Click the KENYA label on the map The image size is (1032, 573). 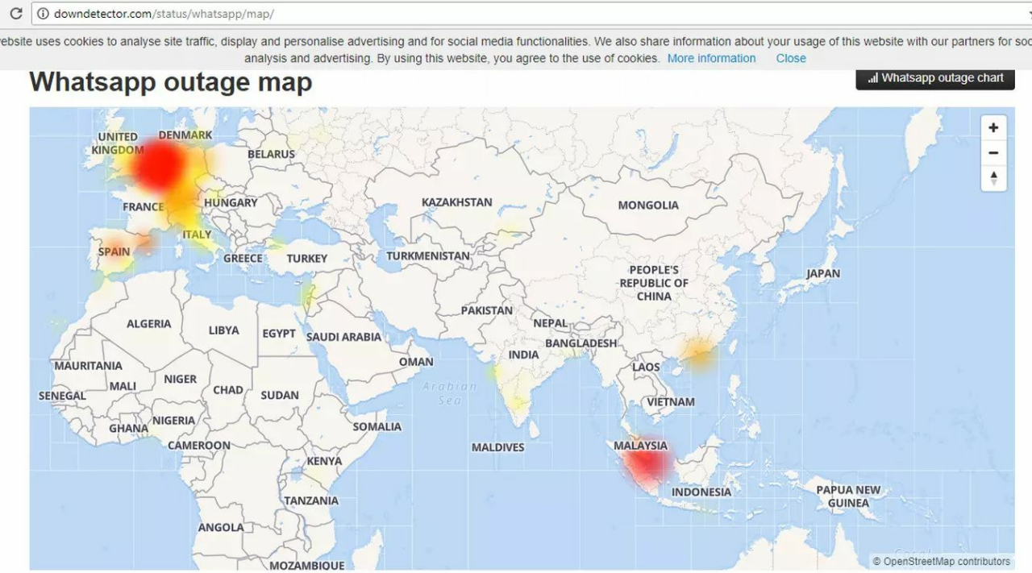coord(324,462)
